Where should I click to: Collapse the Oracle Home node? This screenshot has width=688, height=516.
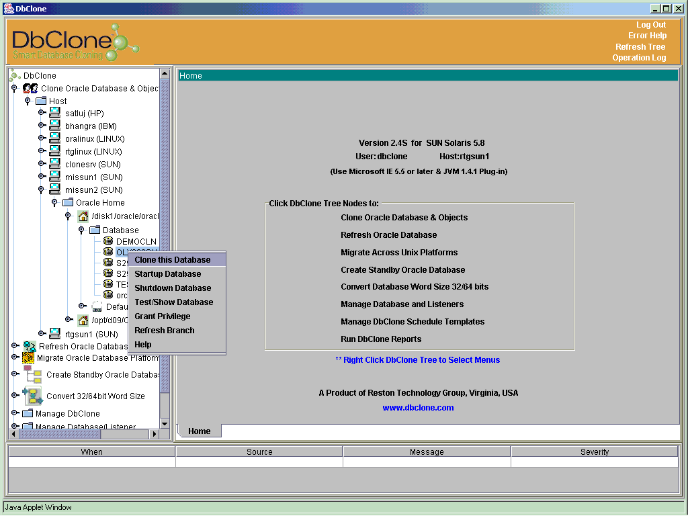(54, 202)
